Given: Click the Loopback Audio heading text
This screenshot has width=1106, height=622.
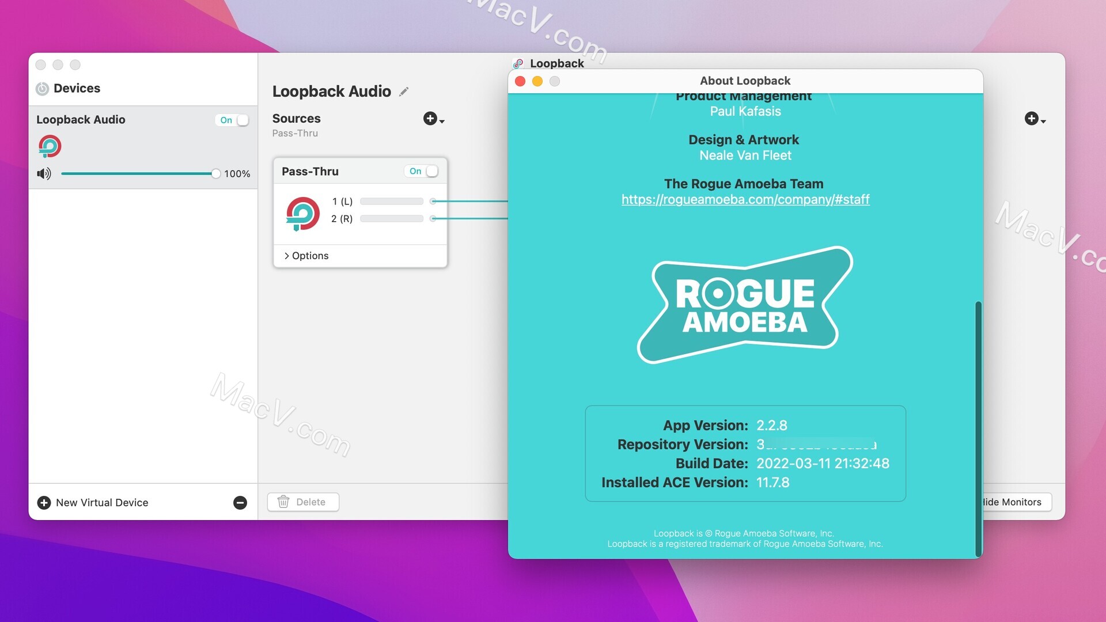Looking at the screenshot, I should (331, 92).
